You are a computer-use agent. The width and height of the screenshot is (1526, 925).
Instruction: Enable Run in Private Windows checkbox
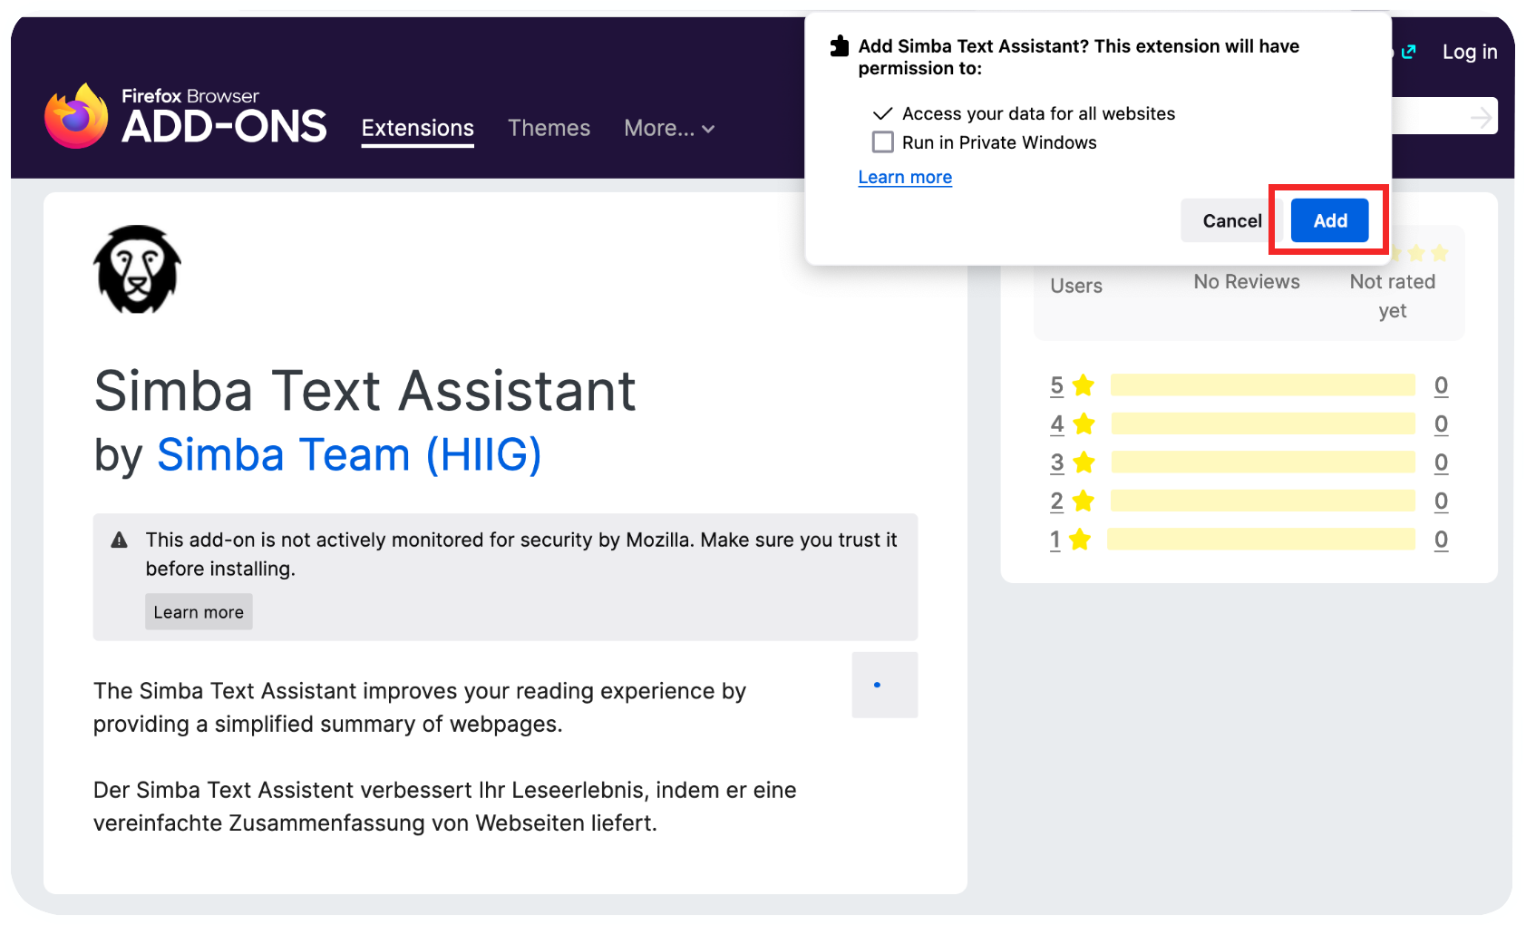(x=882, y=142)
